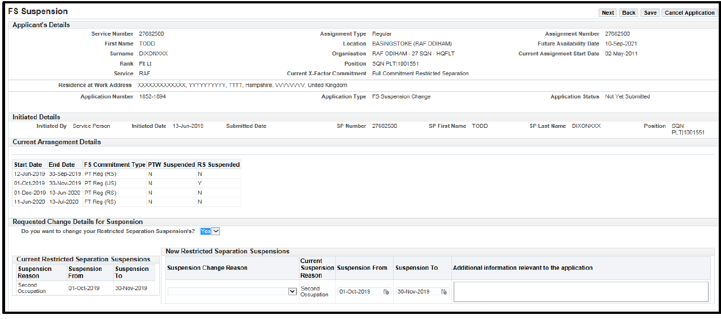
Task: Click into the Suspension To date field
Action: [417, 292]
